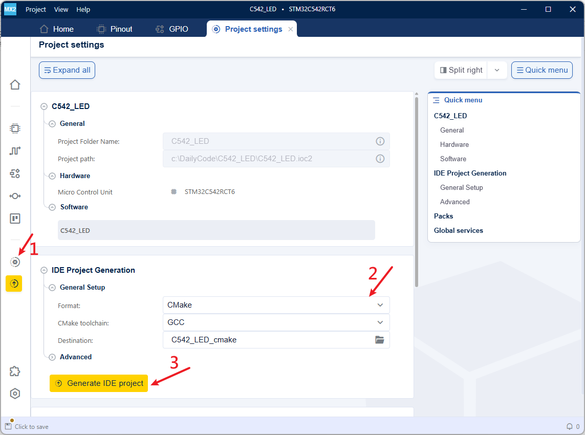
Task: Expand the Advanced subsection
Action: (x=52, y=357)
